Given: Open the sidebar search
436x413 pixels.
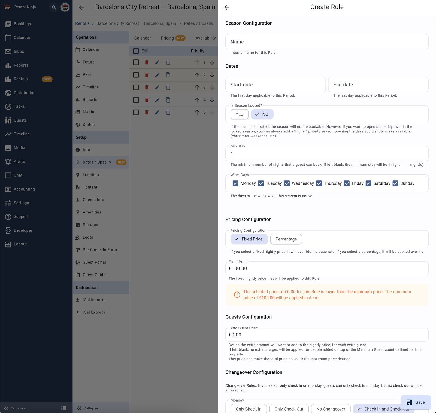Looking at the screenshot, I should [x=54, y=7].
